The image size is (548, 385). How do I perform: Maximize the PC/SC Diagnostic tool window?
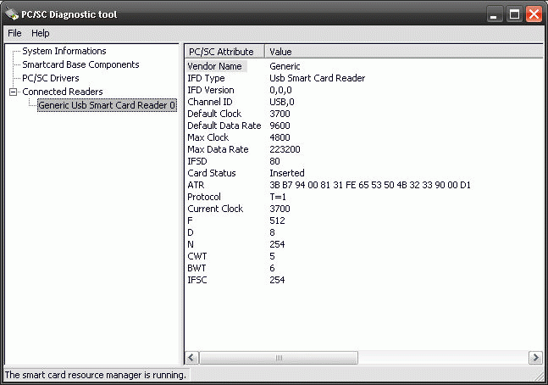pyautogui.click(x=514, y=14)
